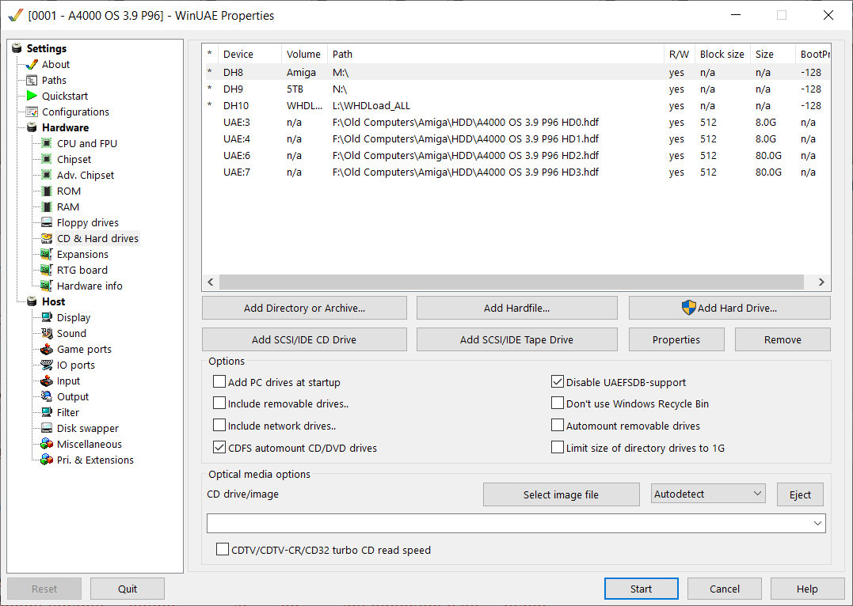Click the Disk swapper icon
The height and width of the screenshot is (606, 853).
[47, 428]
